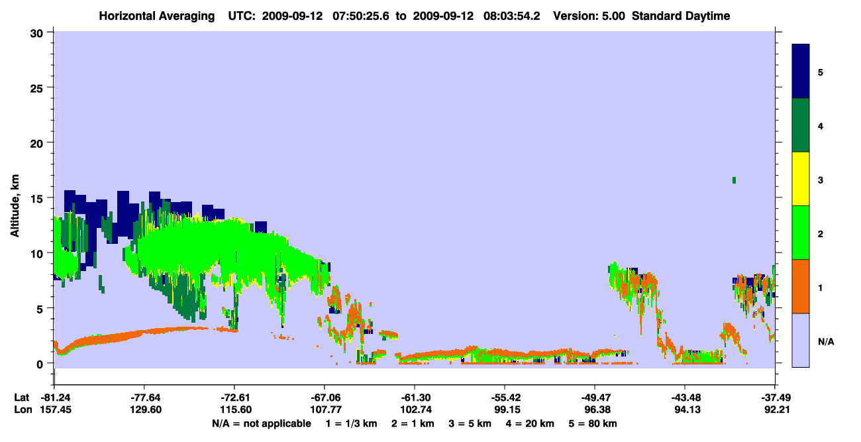Click the 'N/A = not applicable' legend note

tap(262, 423)
